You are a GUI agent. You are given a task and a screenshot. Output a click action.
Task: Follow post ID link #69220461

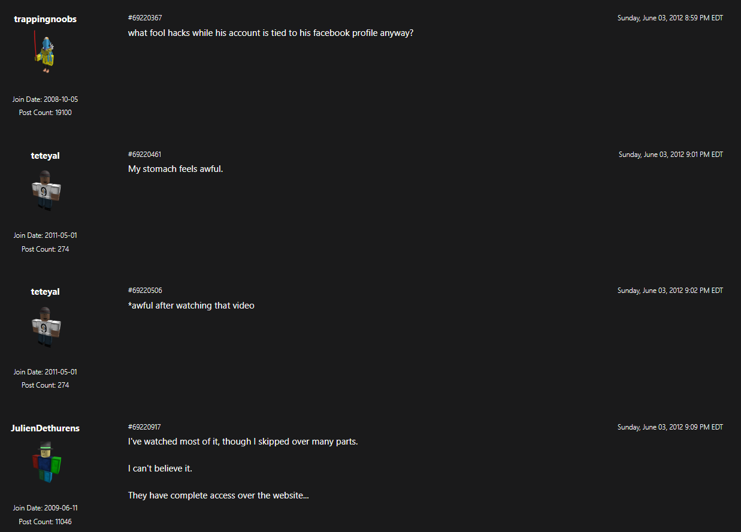[x=144, y=155]
